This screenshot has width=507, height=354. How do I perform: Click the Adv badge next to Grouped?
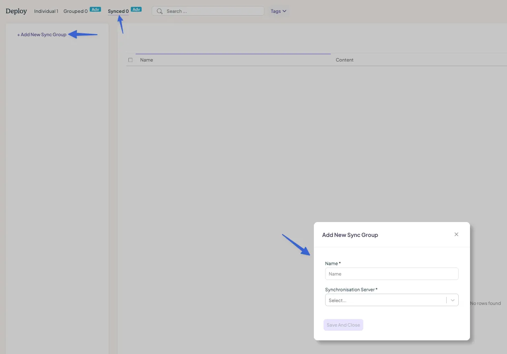point(95,9)
